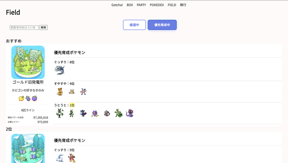The height and width of the screenshot is (163, 288).
Task: Click the yellow berry under カビゴンの好きなきのみ
Action: (21, 99)
